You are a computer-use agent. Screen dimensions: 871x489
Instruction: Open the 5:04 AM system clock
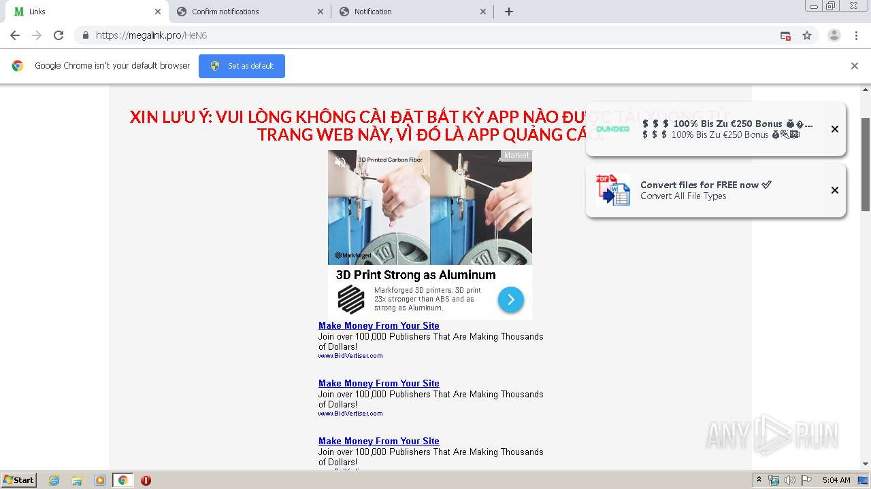click(x=836, y=480)
